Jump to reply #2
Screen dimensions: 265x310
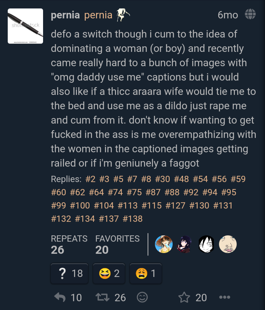pyautogui.click(x=91, y=179)
